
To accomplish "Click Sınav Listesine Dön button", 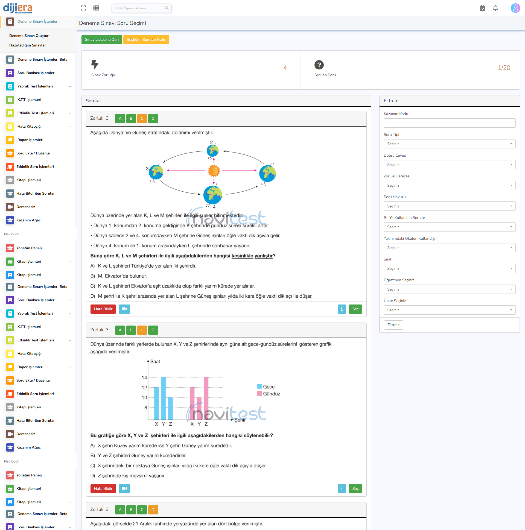I will (x=101, y=40).
